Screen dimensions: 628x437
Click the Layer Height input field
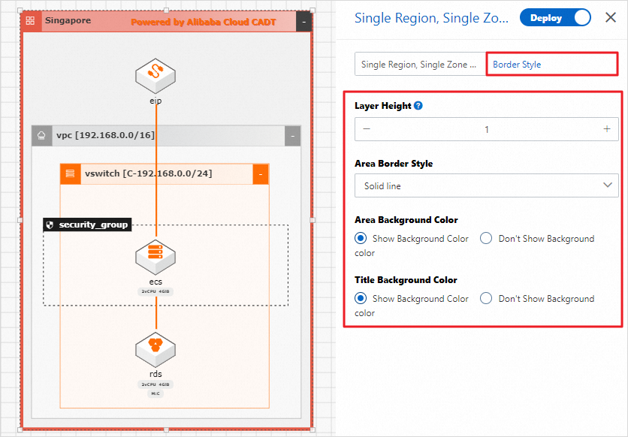coord(487,129)
